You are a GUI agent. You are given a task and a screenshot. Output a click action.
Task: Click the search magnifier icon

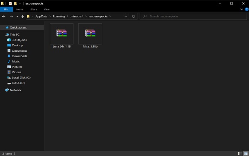[x=145, y=16]
